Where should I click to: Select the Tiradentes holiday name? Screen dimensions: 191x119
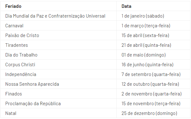point(16,45)
